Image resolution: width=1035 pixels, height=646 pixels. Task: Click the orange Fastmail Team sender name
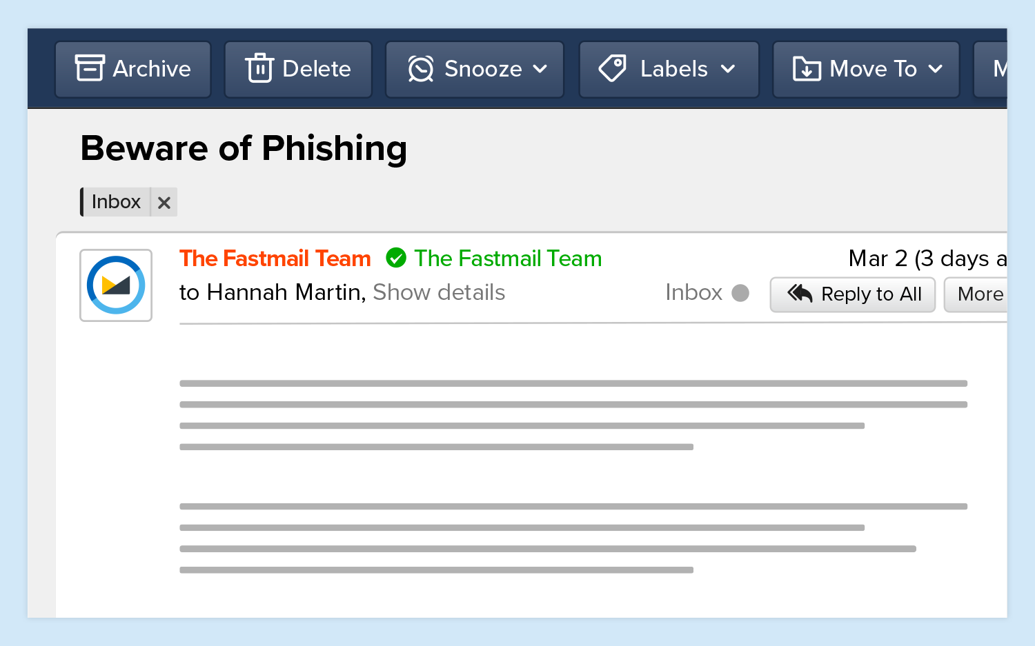(x=275, y=259)
